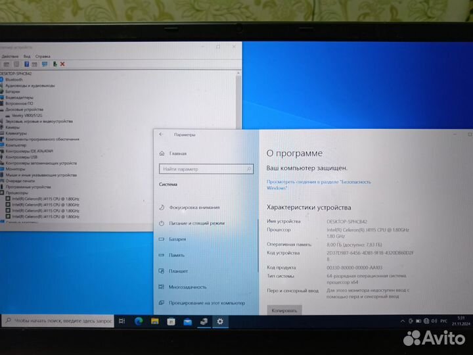Click the back arrow in Параметры window
473x355 pixels.
[x=162, y=134]
